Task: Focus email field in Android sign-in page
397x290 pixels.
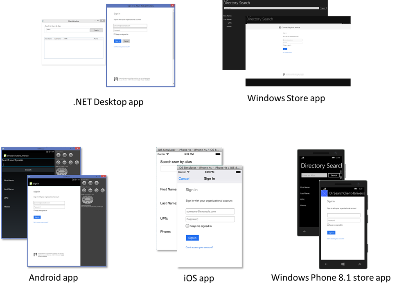Action: [x=49, y=203]
